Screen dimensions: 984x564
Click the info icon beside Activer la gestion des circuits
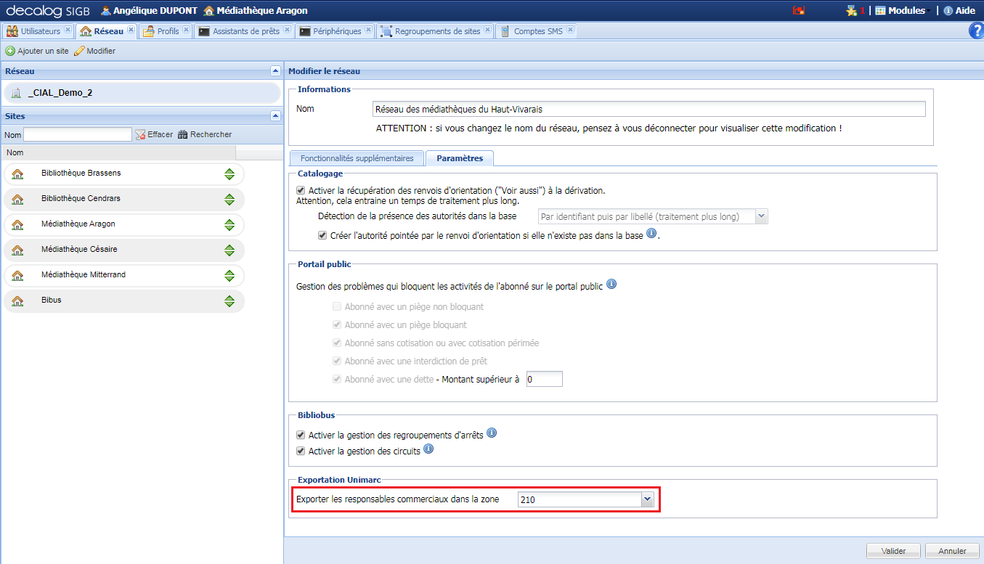[x=428, y=449]
